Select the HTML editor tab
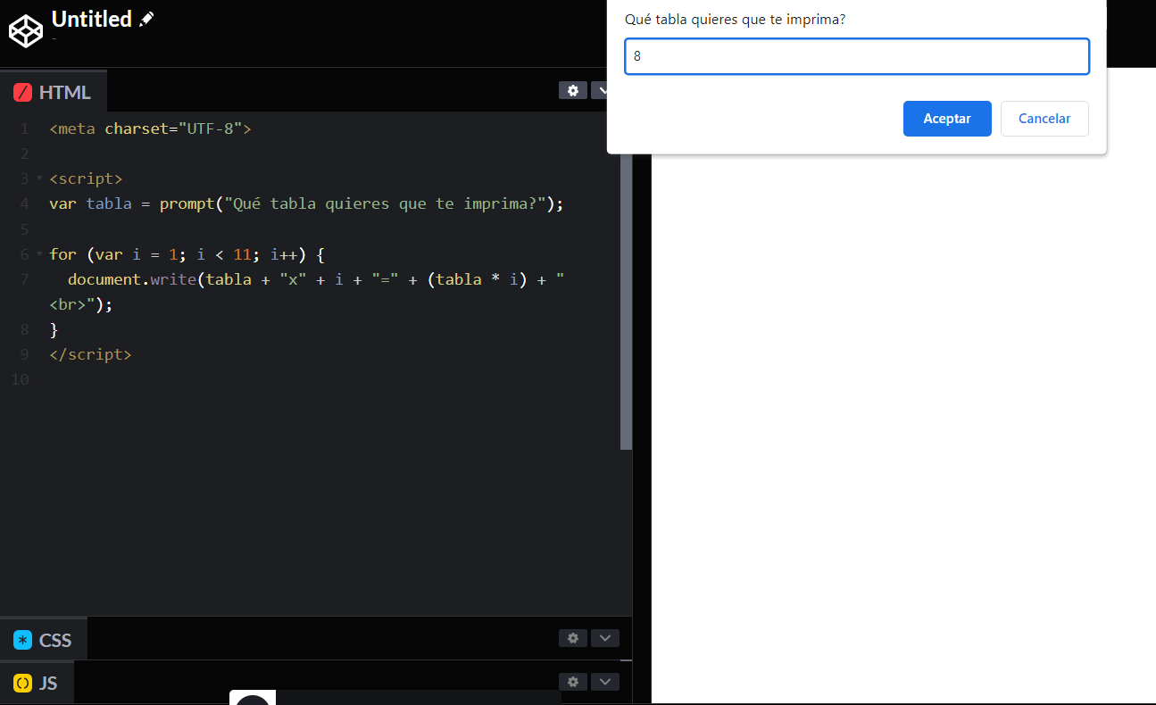 (x=54, y=92)
